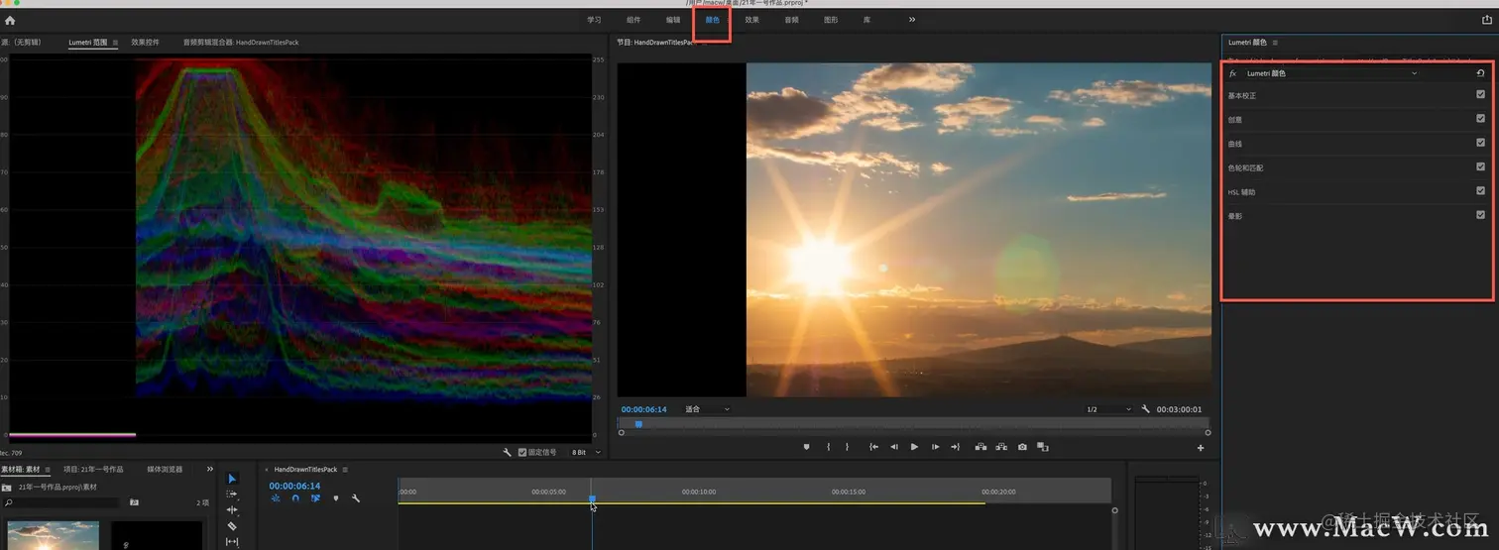Open the button editor plus icon
The width and height of the screenshot is (1499, 550).
1201,448
